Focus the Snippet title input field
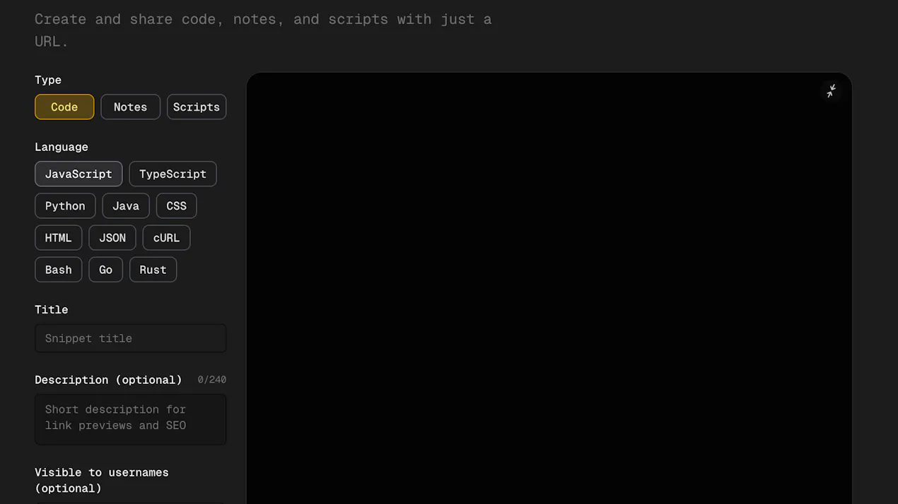Screen dimensions: 898x504 click(x=131, y=339)
